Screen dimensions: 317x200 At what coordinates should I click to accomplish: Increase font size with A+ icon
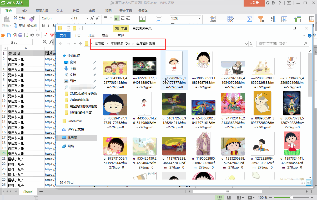[x=92, y=18]
